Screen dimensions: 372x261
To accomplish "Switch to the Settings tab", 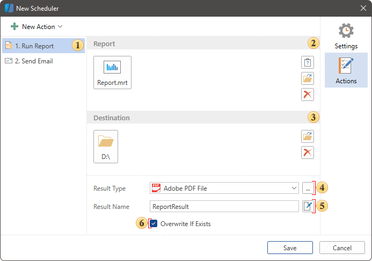I will [346, 36].
